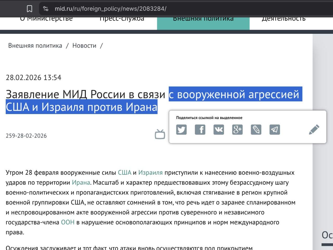The image size is (333, 250).
Task: Click the edit pencil icon in share popup
Action: click(314, 129)
